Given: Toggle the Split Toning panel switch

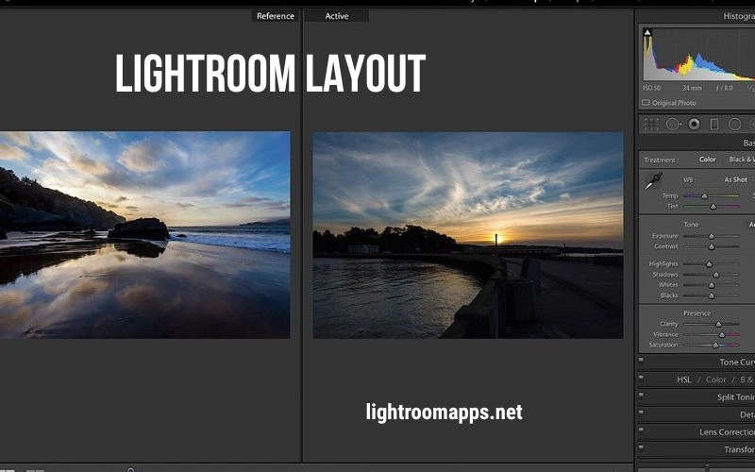Looking at the screenshot, I should [x=642, y=396].
